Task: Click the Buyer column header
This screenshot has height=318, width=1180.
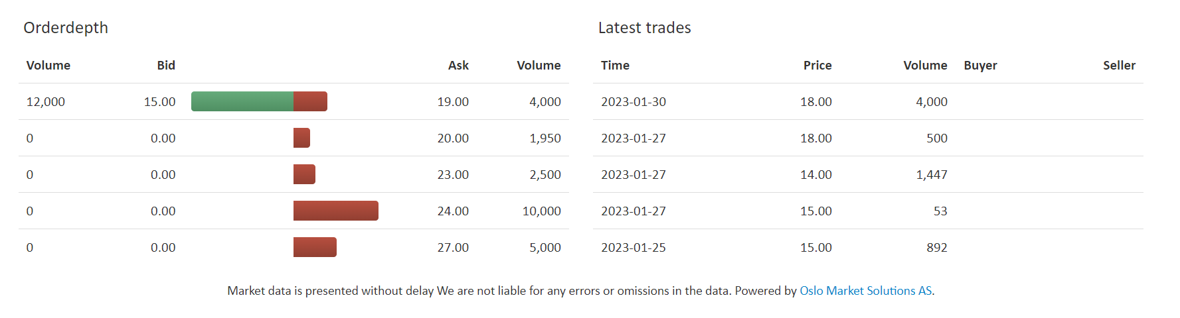Action: 980,66
